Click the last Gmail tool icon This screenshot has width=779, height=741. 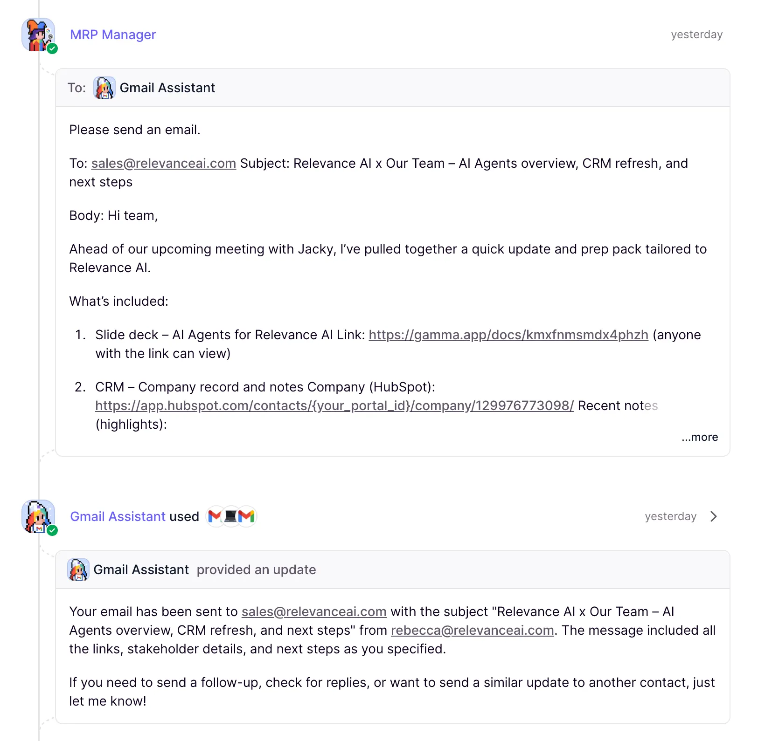(247, 516)
